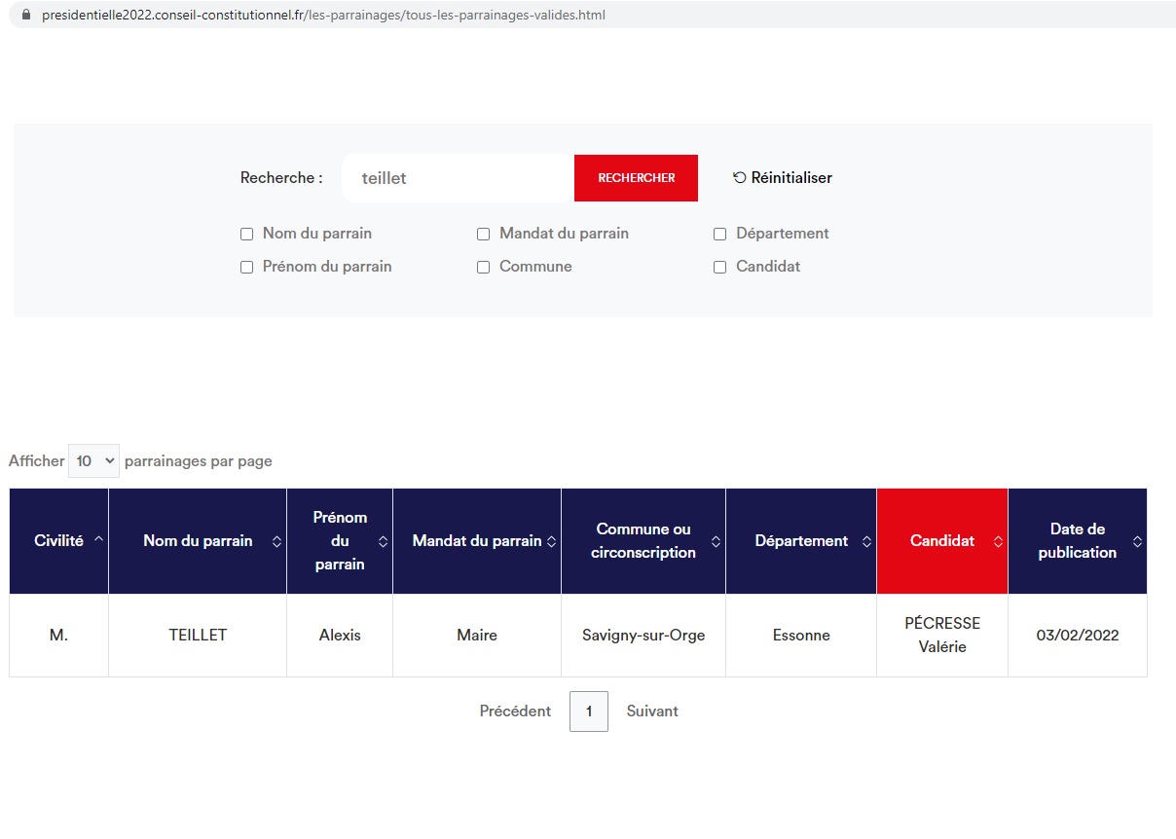Check the Commune filter checkbox

pos(483,268)
